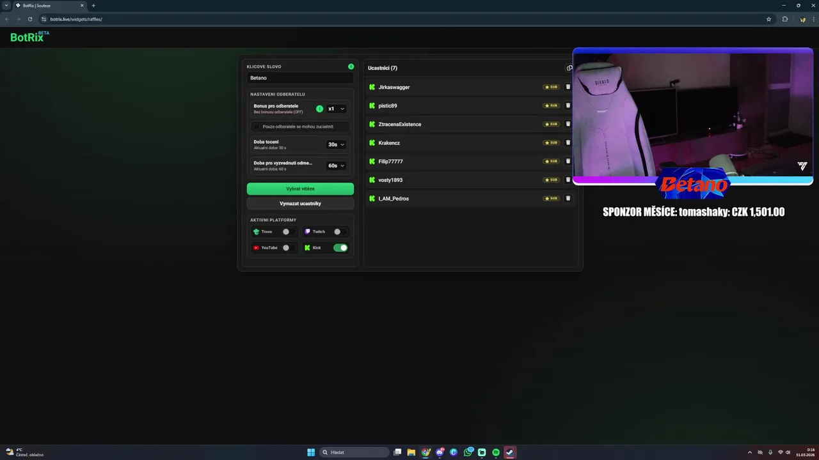Viewport: 819px width, 460px height.
Task: Click participant name Filip77777
Action: pyautogui.click(x=390, y=161)
